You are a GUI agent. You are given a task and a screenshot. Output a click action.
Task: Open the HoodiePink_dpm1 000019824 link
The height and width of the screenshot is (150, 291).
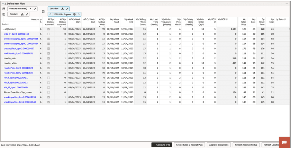[x=18, y=68]
